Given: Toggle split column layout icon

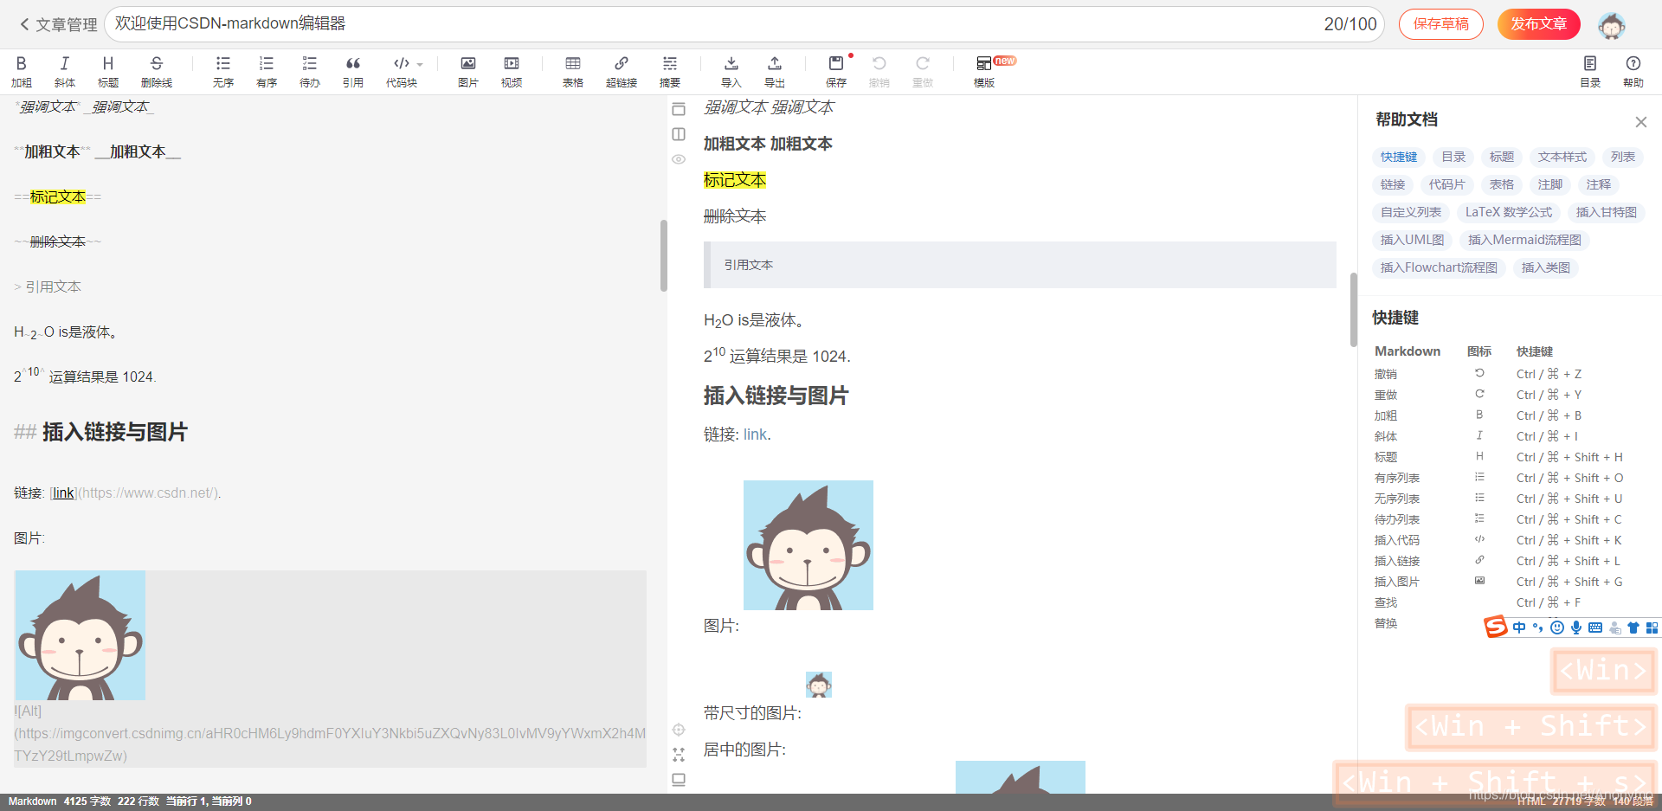Looking at the screenshot, I should (679, 134).
